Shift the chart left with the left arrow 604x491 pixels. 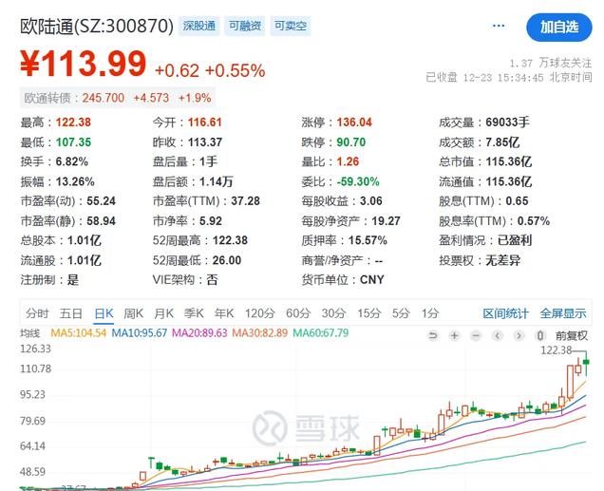pyautogui.click(x=498, y=336)
